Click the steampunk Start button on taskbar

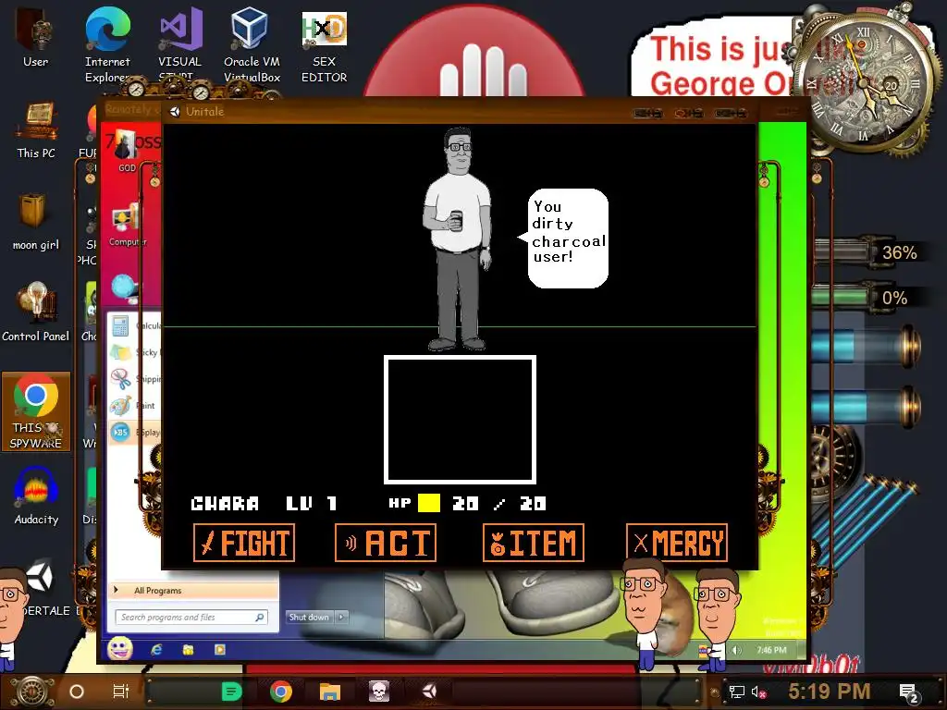(x=31, y=692)
